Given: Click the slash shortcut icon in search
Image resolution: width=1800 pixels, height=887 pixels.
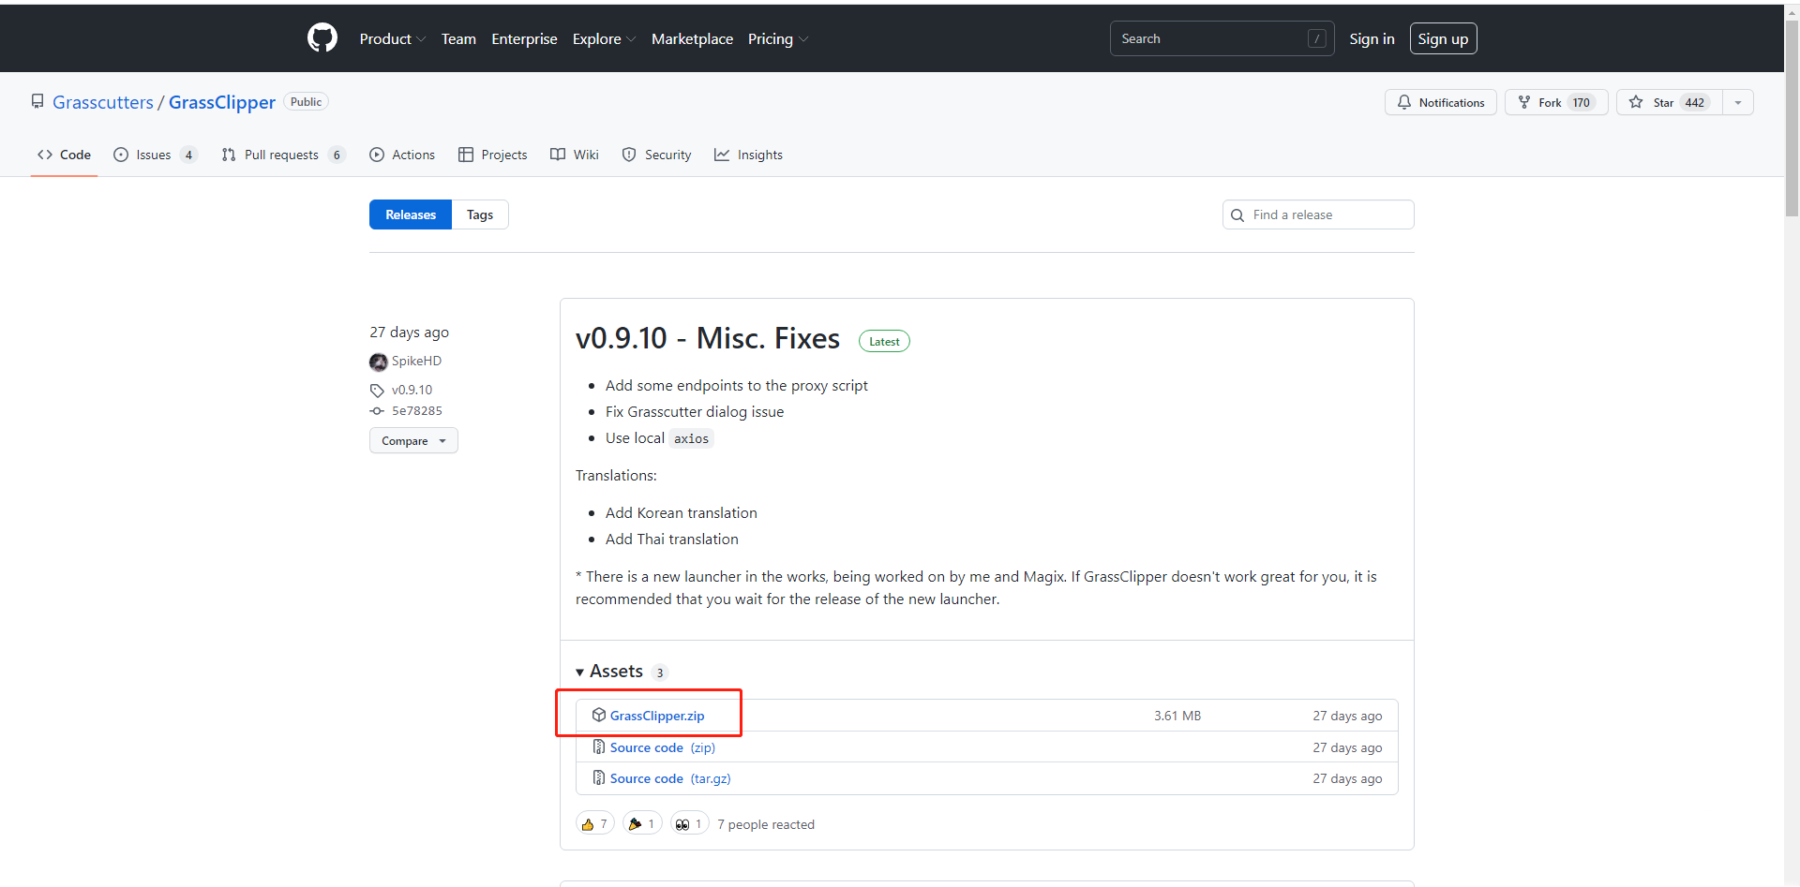Looking at the screenshot, I should 1316,38.
